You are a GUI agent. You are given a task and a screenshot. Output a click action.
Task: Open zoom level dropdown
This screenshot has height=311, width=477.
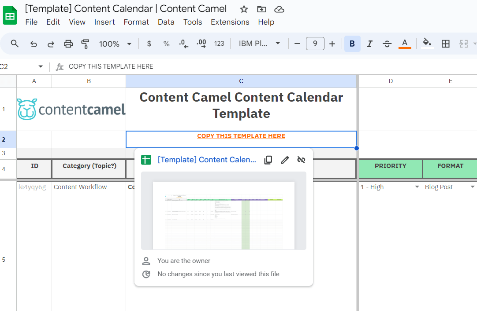point(116,44)
